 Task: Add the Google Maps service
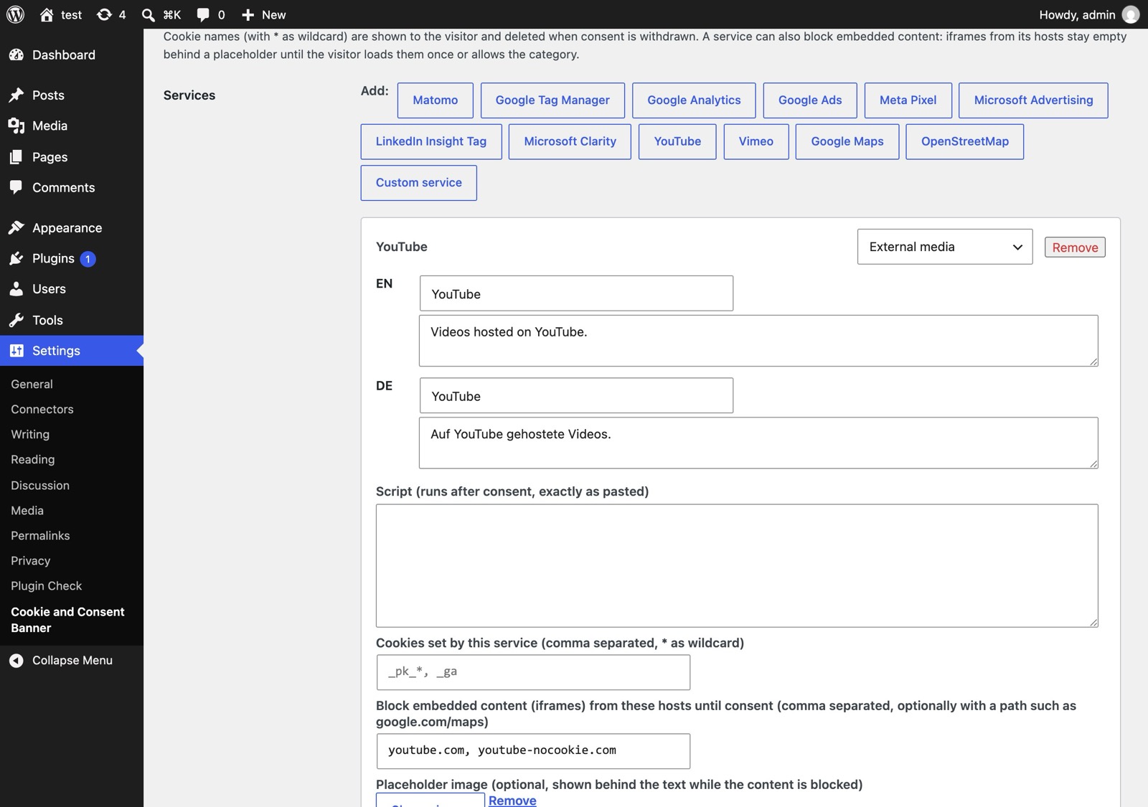point(847,141)
